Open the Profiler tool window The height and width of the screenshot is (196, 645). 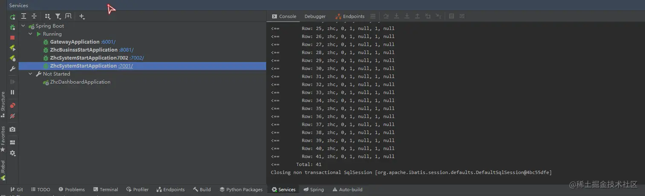coord(137,190)
